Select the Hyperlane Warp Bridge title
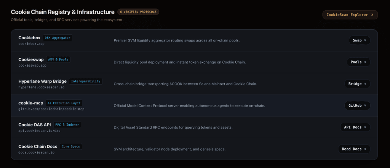The image size is (390, 168). point(43,81)
